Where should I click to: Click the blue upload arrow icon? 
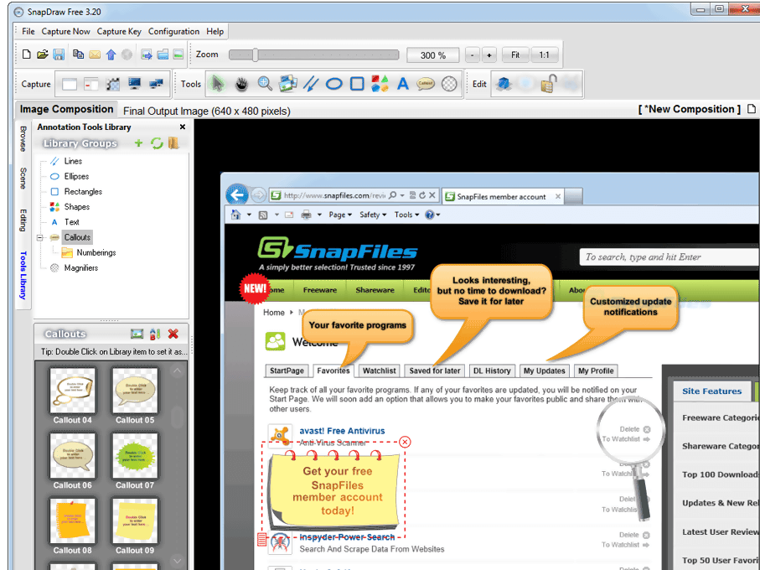[x=111, y=54]
